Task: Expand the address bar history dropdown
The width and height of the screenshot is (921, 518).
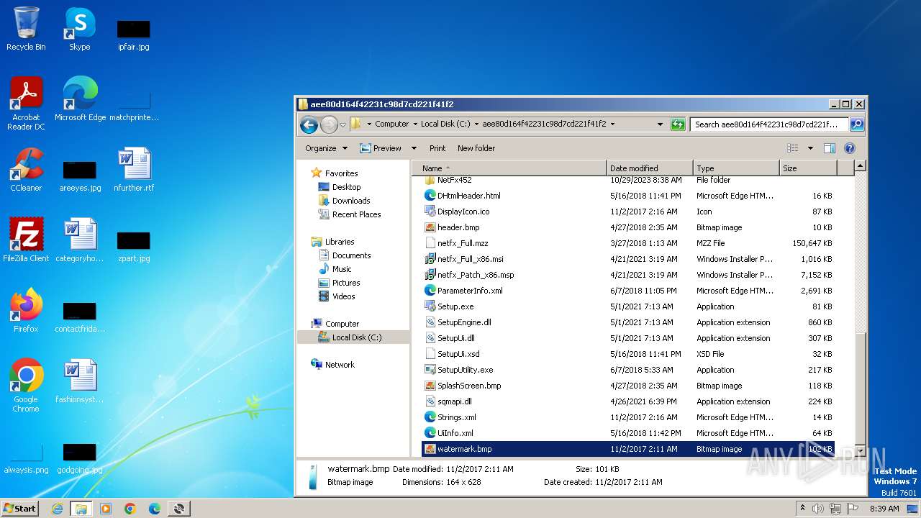Action: (x=660, y=124)
